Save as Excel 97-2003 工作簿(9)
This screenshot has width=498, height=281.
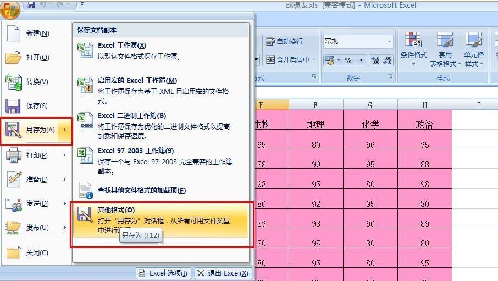(x=161, y=160)
